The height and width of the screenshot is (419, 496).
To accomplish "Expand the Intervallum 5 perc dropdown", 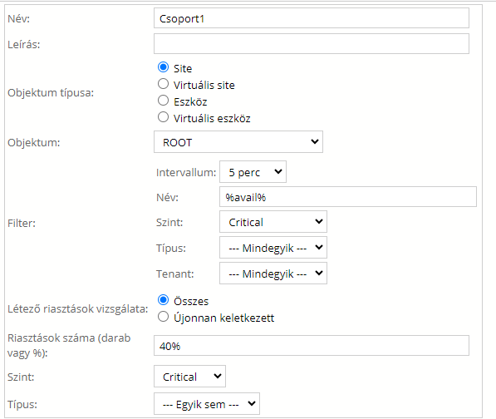I will 253,172.
